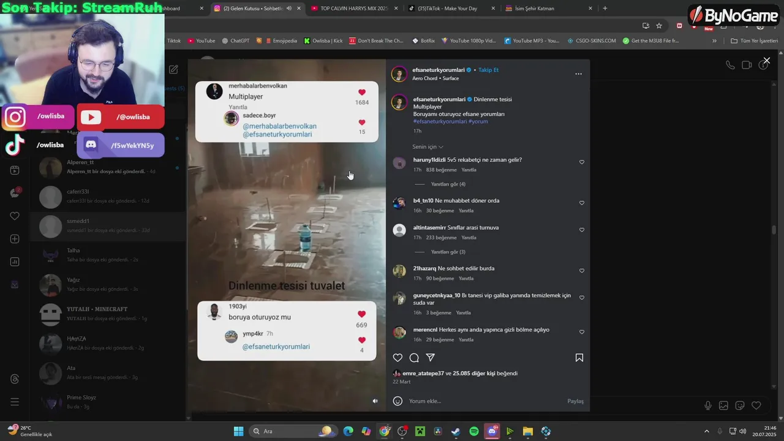Open the Talha chat
Screen dimensions: 784x441
109,255
